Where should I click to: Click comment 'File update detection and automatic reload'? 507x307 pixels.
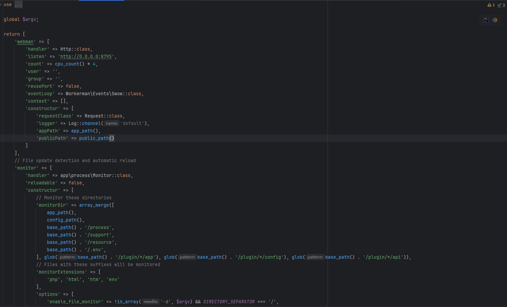click(75, 160)
